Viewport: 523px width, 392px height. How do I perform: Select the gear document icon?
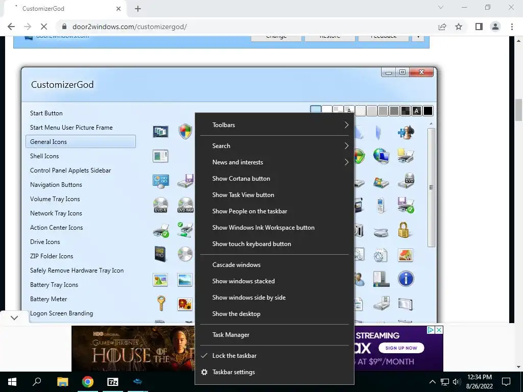pos(381,255)
